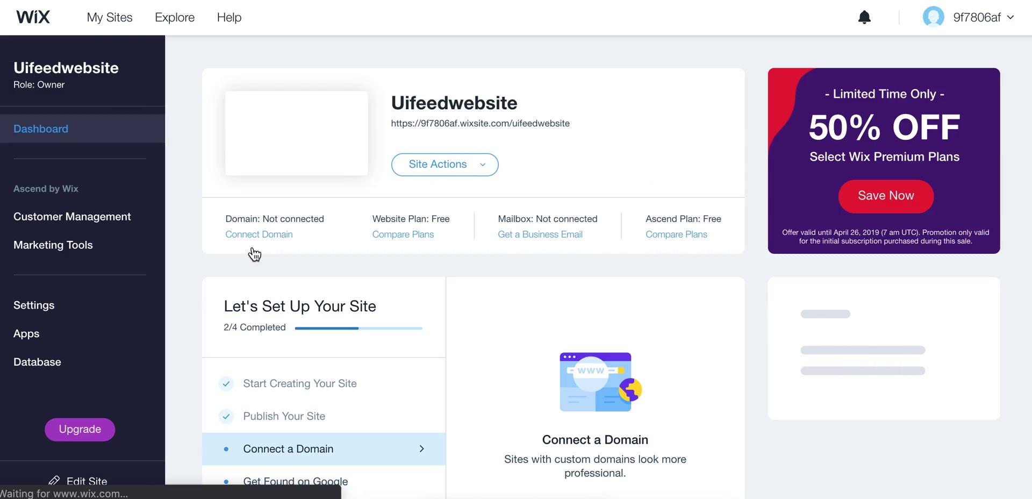
Task: Open the Site Actions dropdown
Action: [x=445, y=165]
